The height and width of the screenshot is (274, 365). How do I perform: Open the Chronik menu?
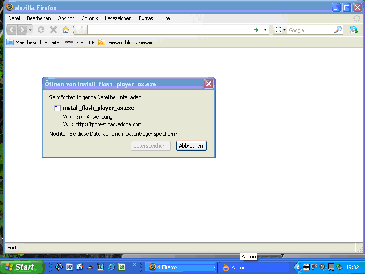(x=89, y=18)
